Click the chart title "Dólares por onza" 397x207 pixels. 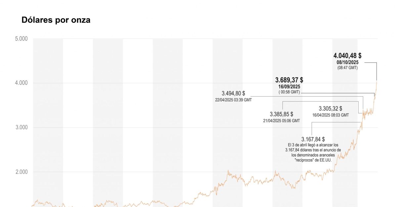tap(56, 20)
